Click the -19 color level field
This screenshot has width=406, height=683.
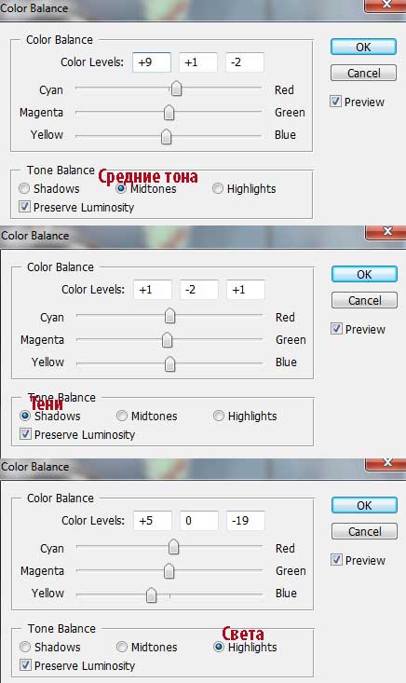[x=246, y=521]
